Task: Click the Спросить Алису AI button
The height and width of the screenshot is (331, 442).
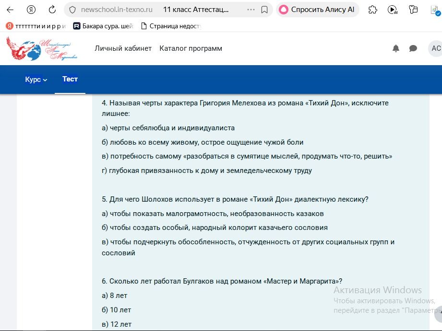Action: tap(317, 10)
